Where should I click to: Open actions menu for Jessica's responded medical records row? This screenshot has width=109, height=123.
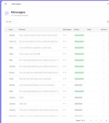(104, 66)
